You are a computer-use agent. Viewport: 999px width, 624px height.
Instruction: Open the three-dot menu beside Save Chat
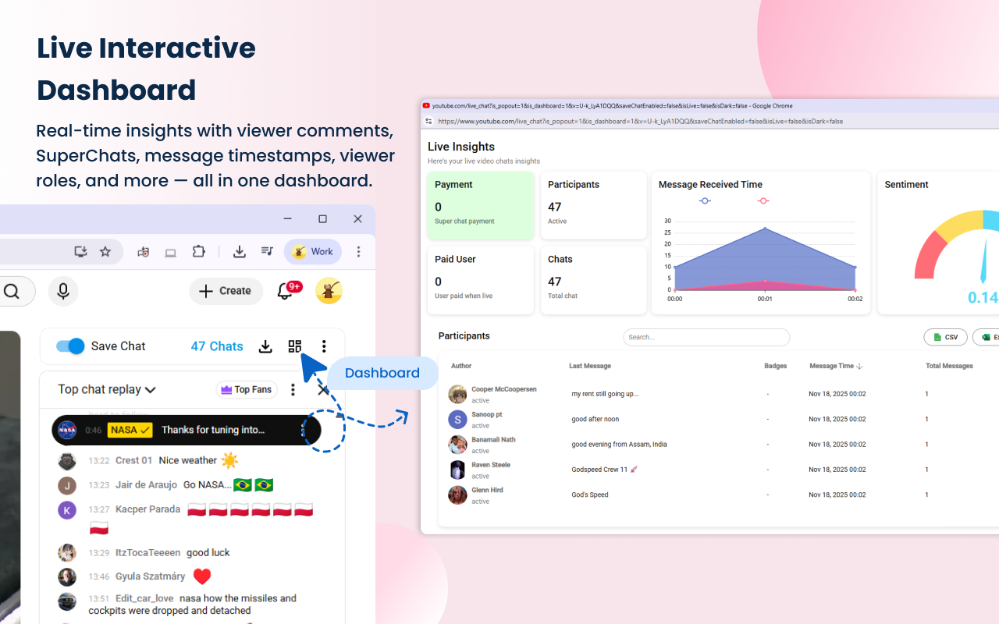click(x=324, y=346)
